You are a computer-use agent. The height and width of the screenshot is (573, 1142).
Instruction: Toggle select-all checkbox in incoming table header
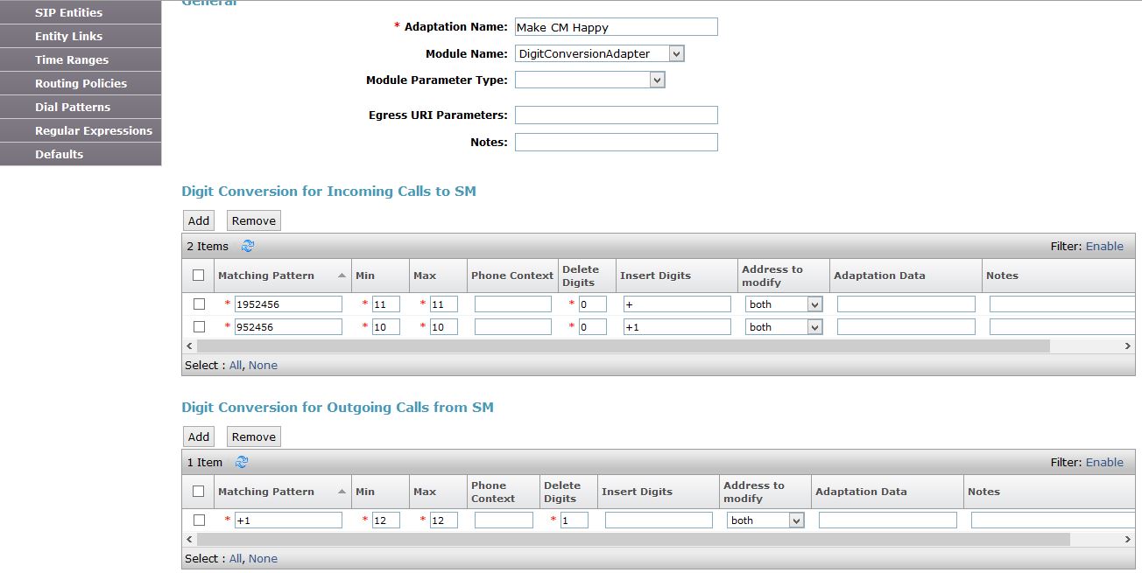pos(199,276)
